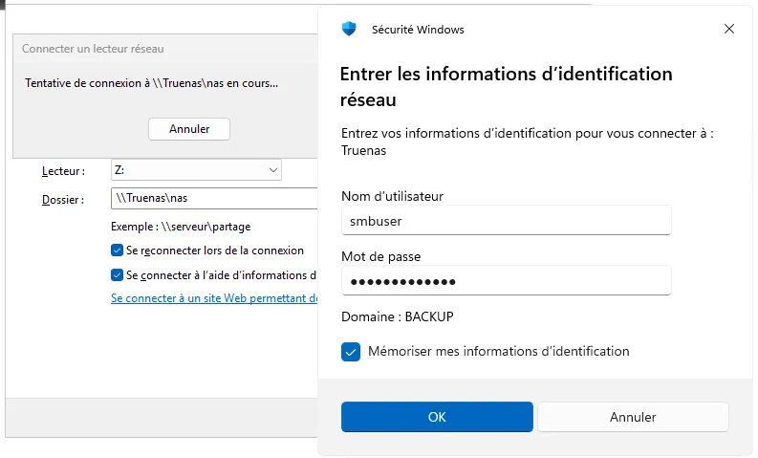Toggle Mémoriser mes informations d'identification checkbox
758x458 pixels.
click(351, 352)
